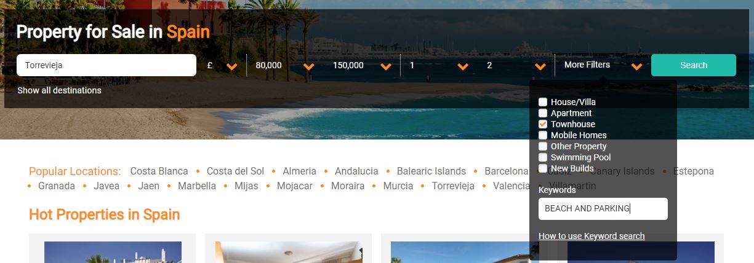Viewport: 754px width, 263px height.
Task: Click Show all destinations link
Action: pyautogui.click(x=59, y=90)
